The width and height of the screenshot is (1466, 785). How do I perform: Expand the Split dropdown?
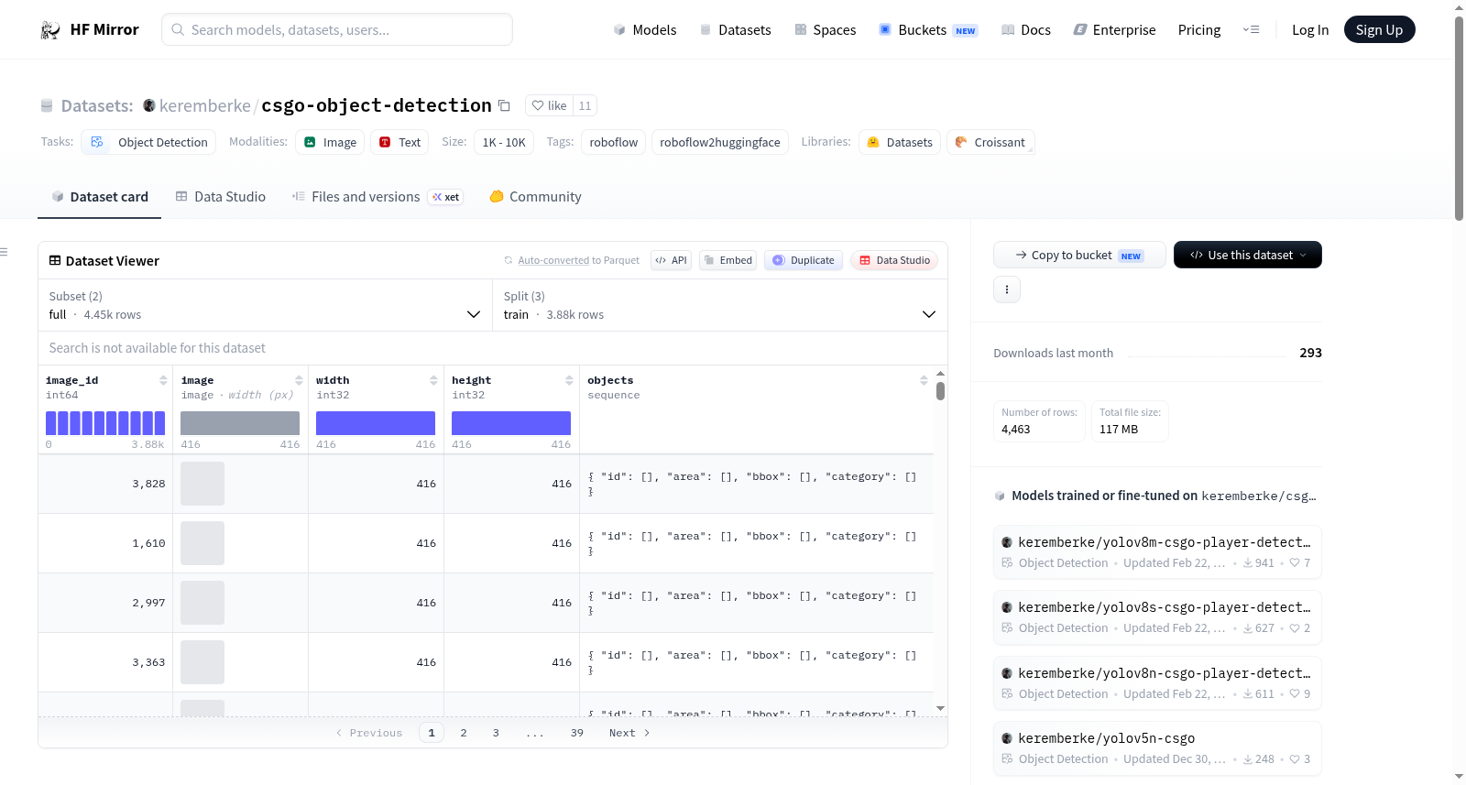[x=720, y=305]
